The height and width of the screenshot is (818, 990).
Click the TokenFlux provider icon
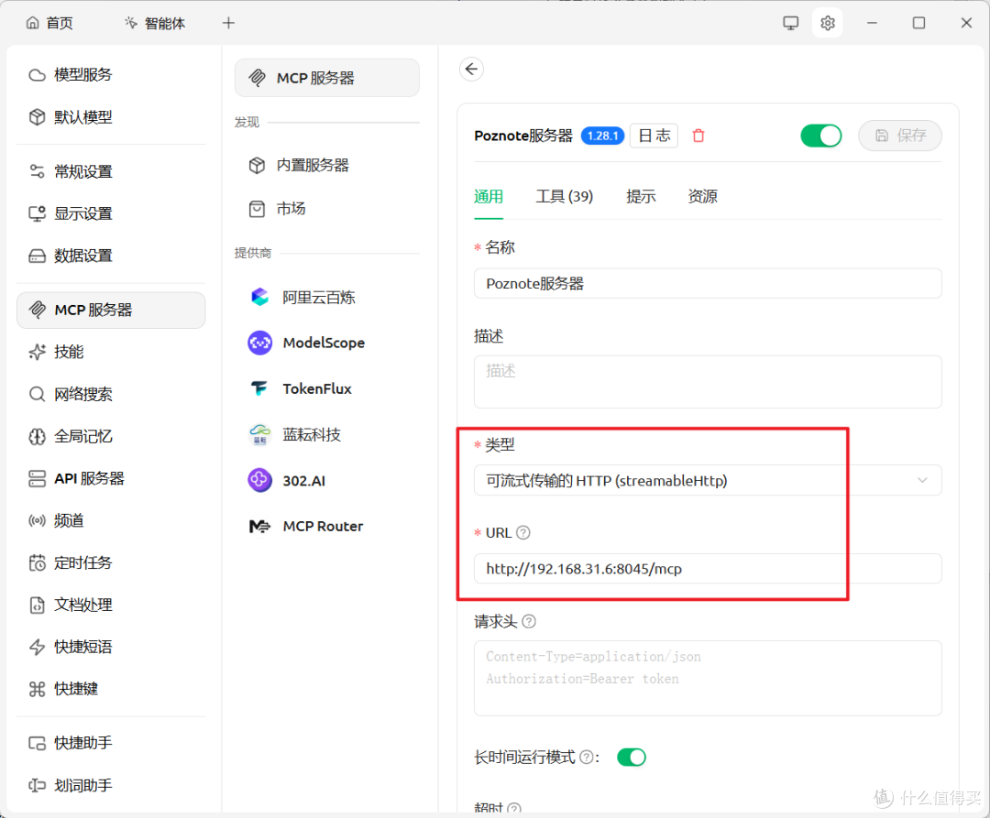259,388
